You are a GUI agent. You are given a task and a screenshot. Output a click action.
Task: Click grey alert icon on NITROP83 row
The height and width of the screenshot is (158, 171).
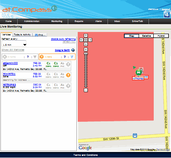(68, 86)
